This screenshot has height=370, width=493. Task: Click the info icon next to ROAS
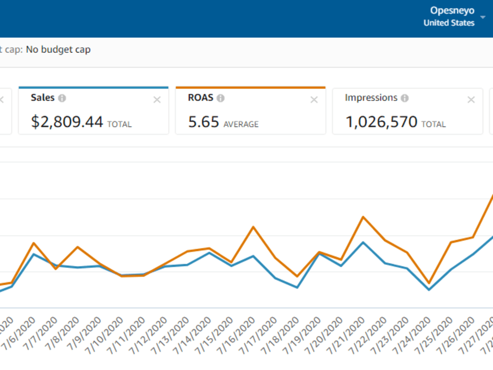tap(221, 98)
